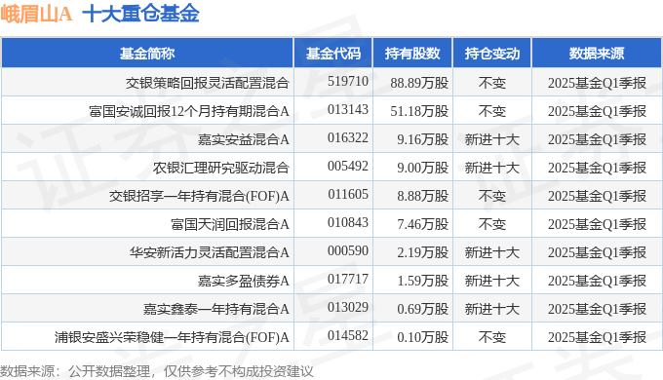Open the 嘉实多盈债券A fund
The width and height of the screenshot is (663, 380).
(x=244, y=281)
